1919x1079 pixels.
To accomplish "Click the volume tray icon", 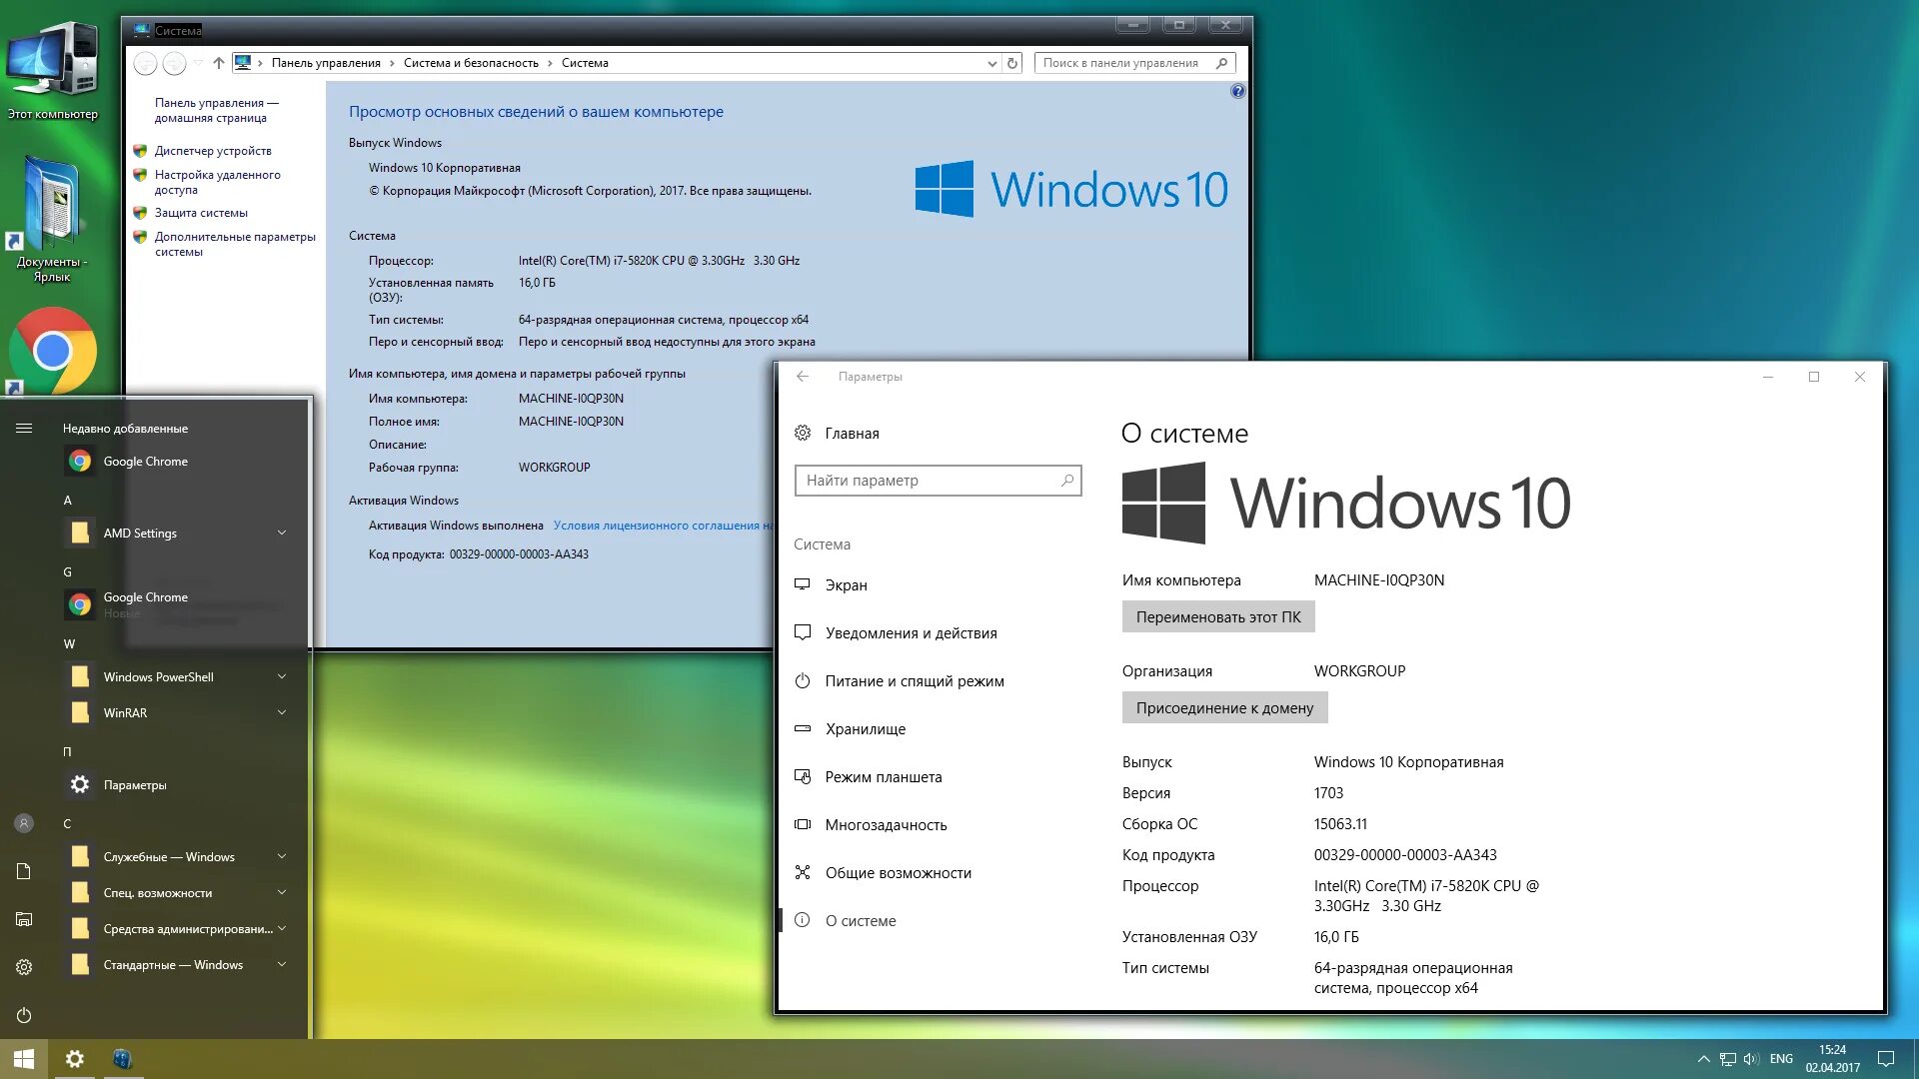I will tap(1751, 1059).
